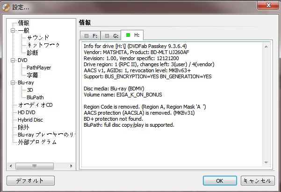
Task: Select 除外 in the settings tree
Action: pyautogui.click(x=23, y=127)
